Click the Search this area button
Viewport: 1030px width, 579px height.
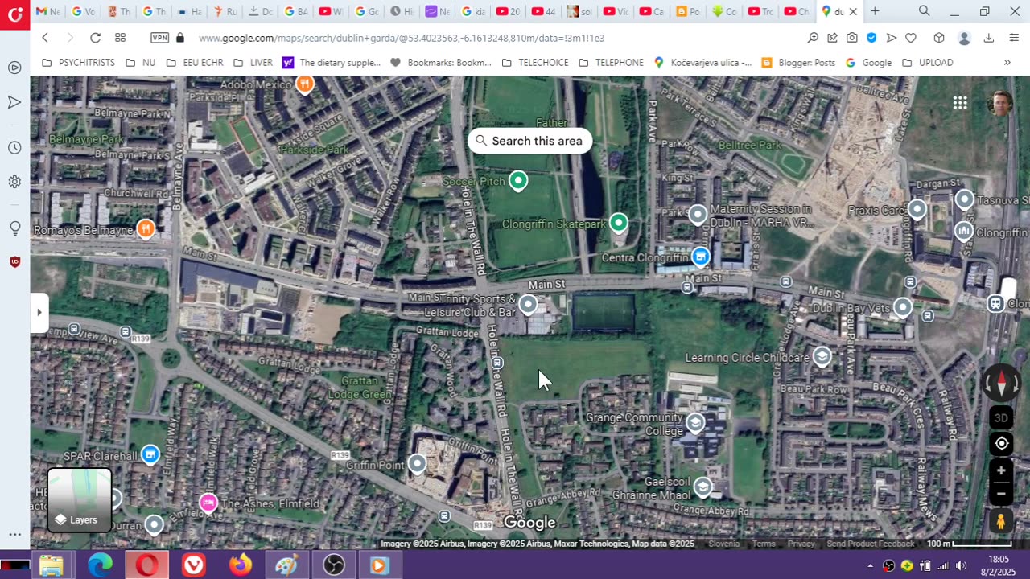529,141
